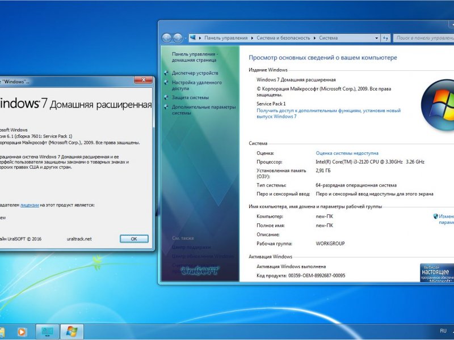Screen dimensions: 454x340
Task: Open Дополнительные параметры системы
Action: (204, 110)
